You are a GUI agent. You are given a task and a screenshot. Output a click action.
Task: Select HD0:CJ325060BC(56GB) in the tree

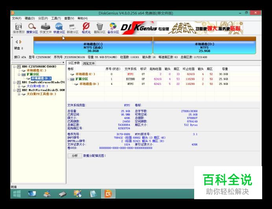tap(39, 66)
